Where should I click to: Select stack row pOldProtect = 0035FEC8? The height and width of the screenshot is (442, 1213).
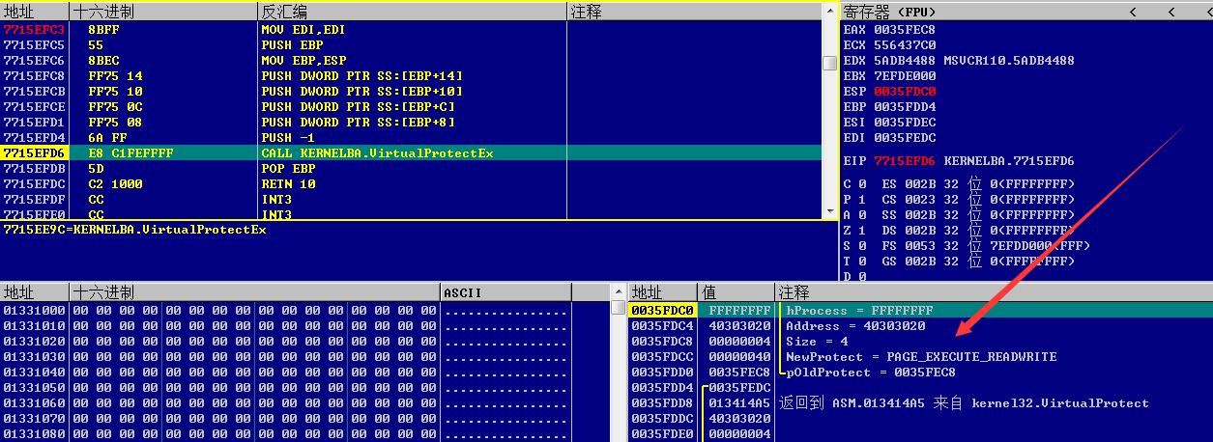tap(920, 373)
